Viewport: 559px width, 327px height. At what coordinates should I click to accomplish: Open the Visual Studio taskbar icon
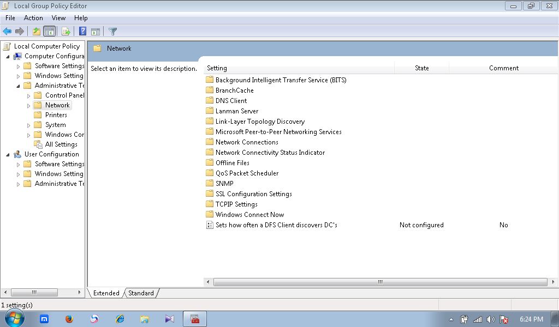[169, 319]
